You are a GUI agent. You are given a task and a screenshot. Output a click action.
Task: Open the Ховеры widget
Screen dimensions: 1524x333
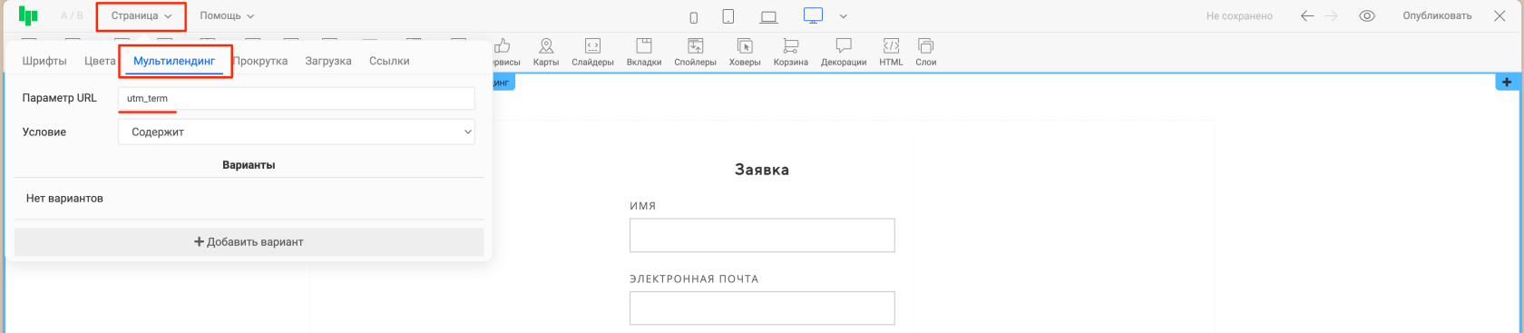coord(745,52)
